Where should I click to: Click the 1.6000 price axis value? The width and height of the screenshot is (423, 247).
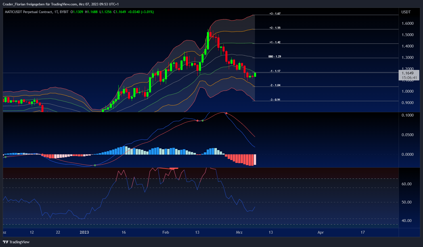[408, 23]
